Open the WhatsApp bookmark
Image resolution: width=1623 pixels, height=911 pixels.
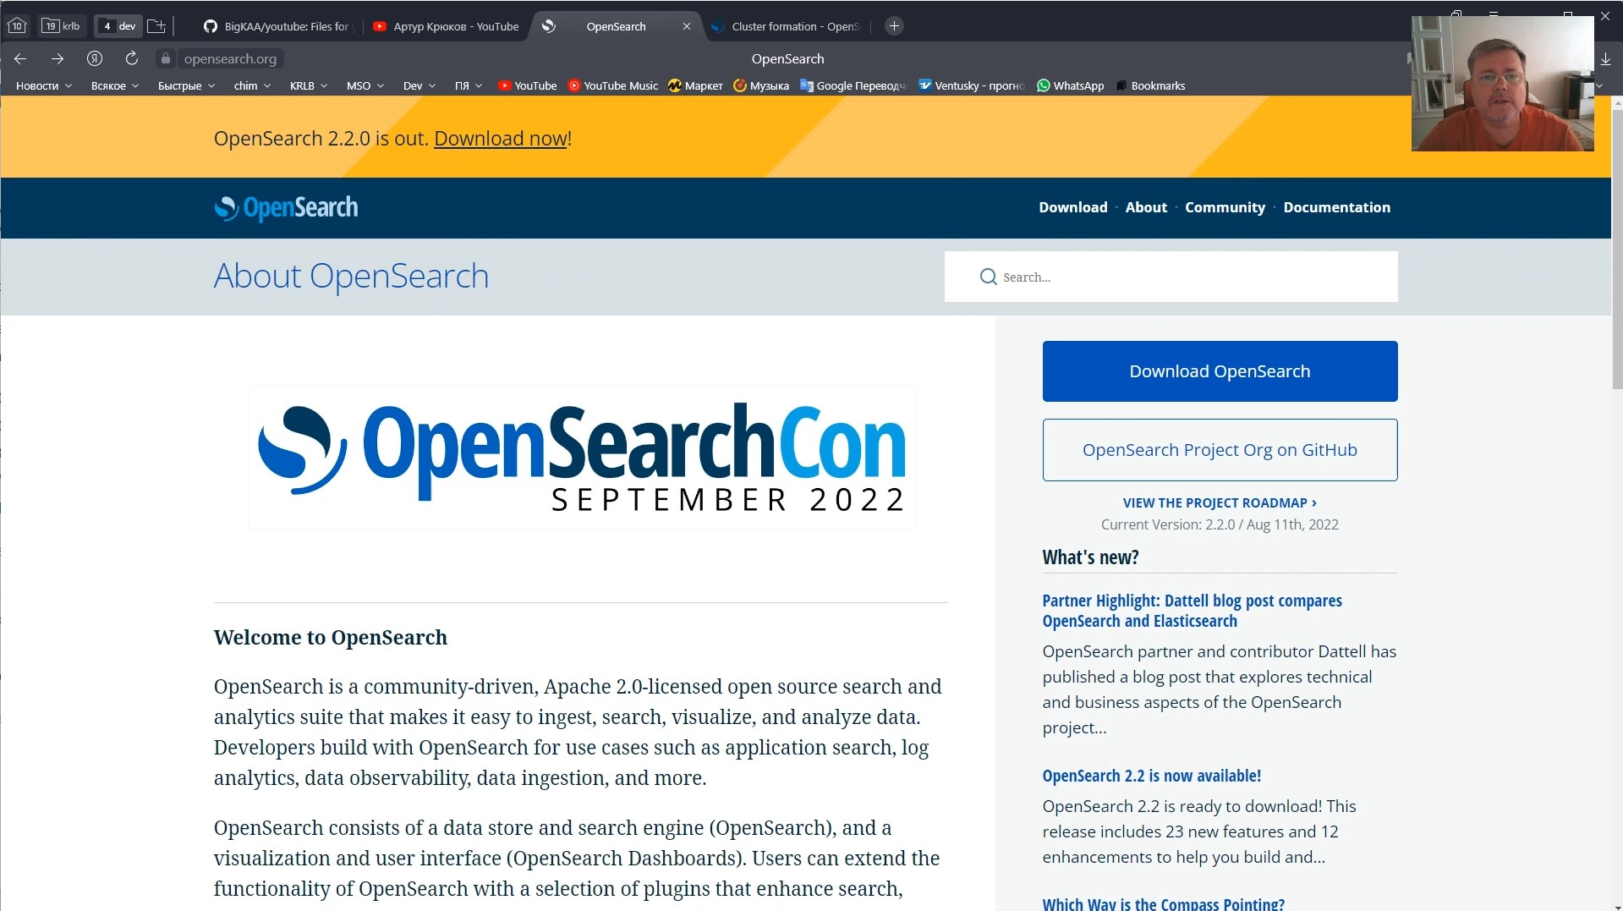tap(1070, 85)
